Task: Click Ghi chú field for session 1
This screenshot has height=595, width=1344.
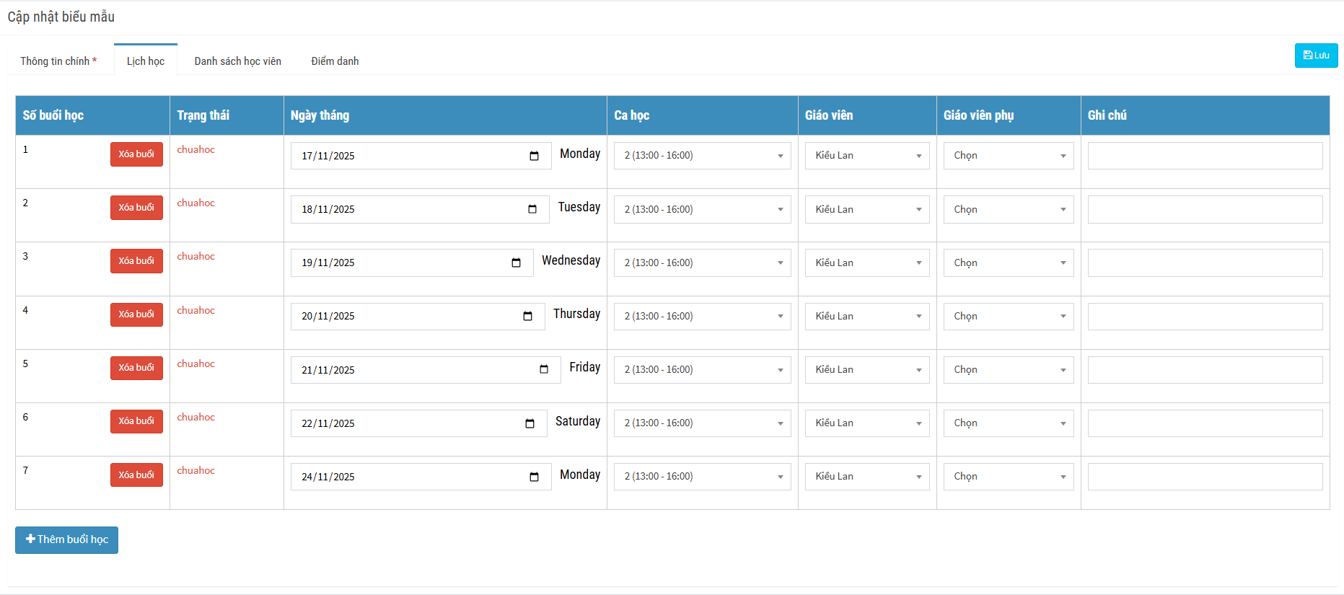Action: 1204,156
